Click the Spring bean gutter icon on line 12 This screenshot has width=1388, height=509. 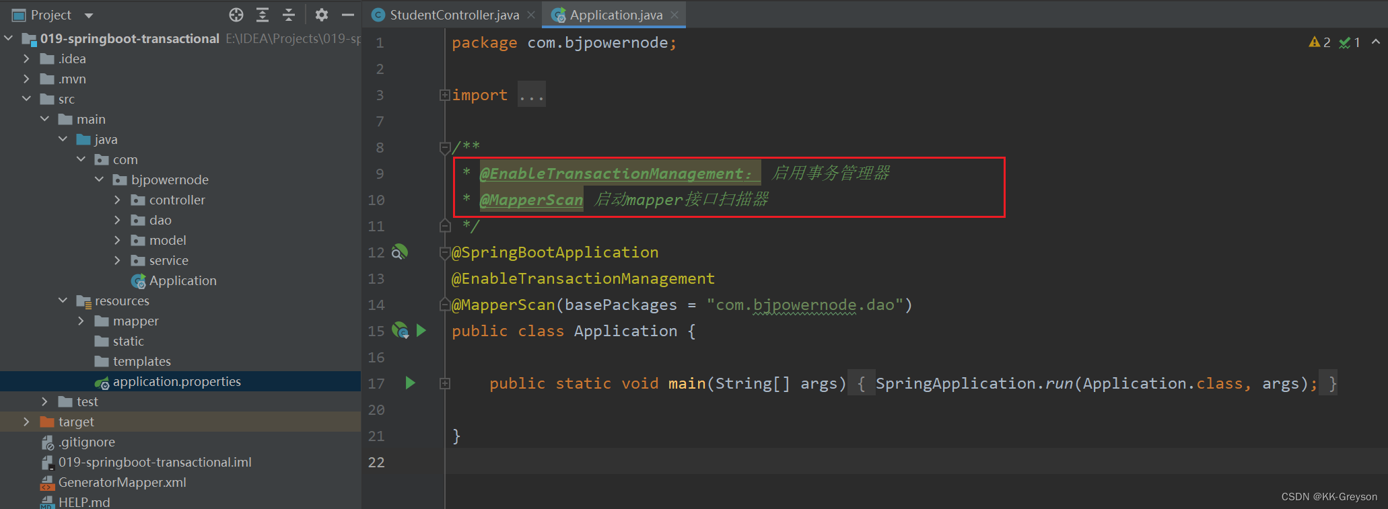[x=400, y=252]
